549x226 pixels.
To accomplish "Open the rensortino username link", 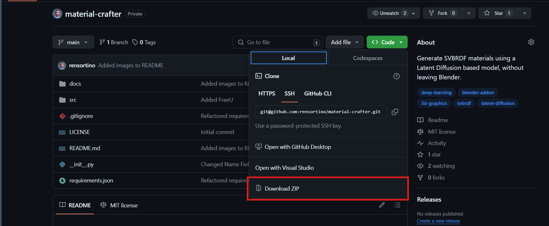I will [82, 65].
